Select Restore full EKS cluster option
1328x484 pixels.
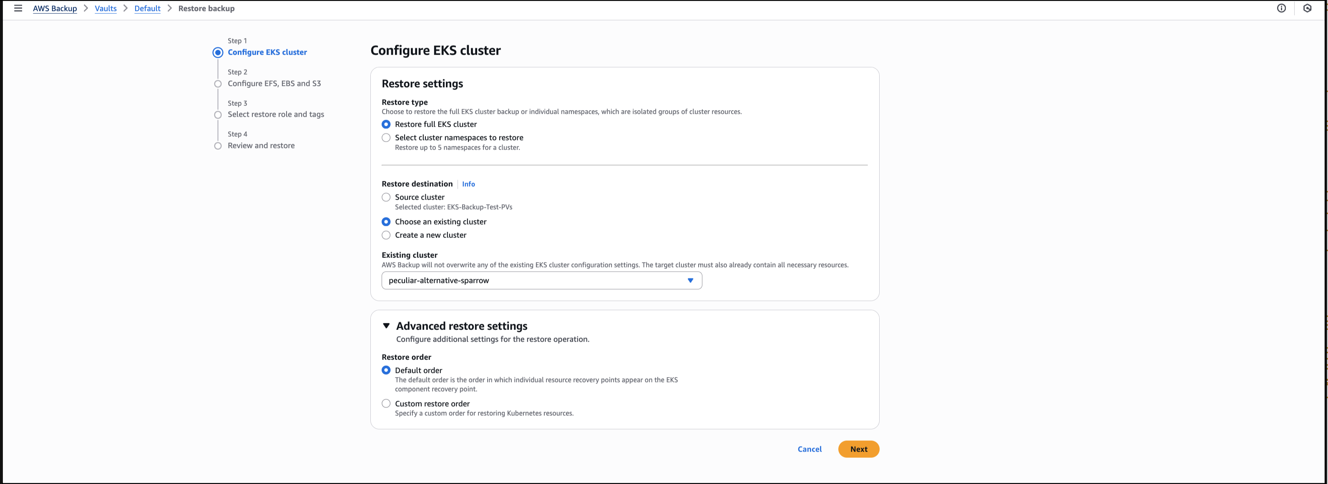click(x=386, y=124)
